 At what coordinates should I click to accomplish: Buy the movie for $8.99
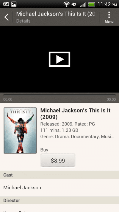tap(58, 160)
